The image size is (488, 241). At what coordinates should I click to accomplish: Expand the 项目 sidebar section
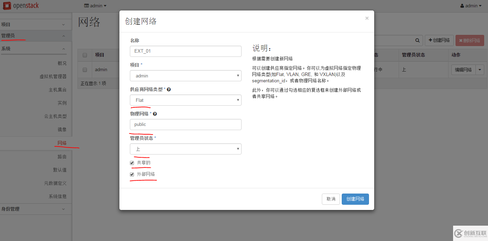36,25
